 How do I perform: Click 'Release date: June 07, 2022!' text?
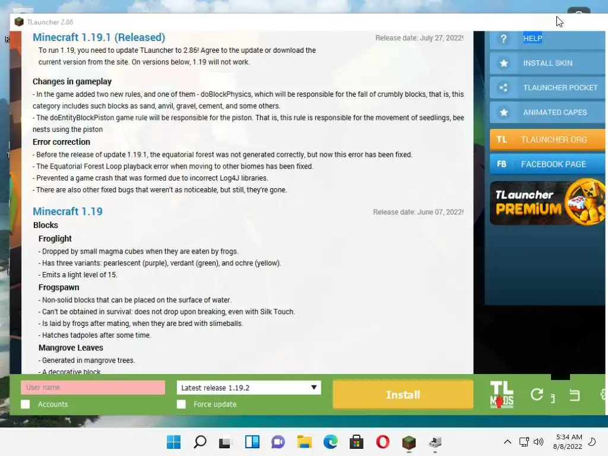pos(418,212)
